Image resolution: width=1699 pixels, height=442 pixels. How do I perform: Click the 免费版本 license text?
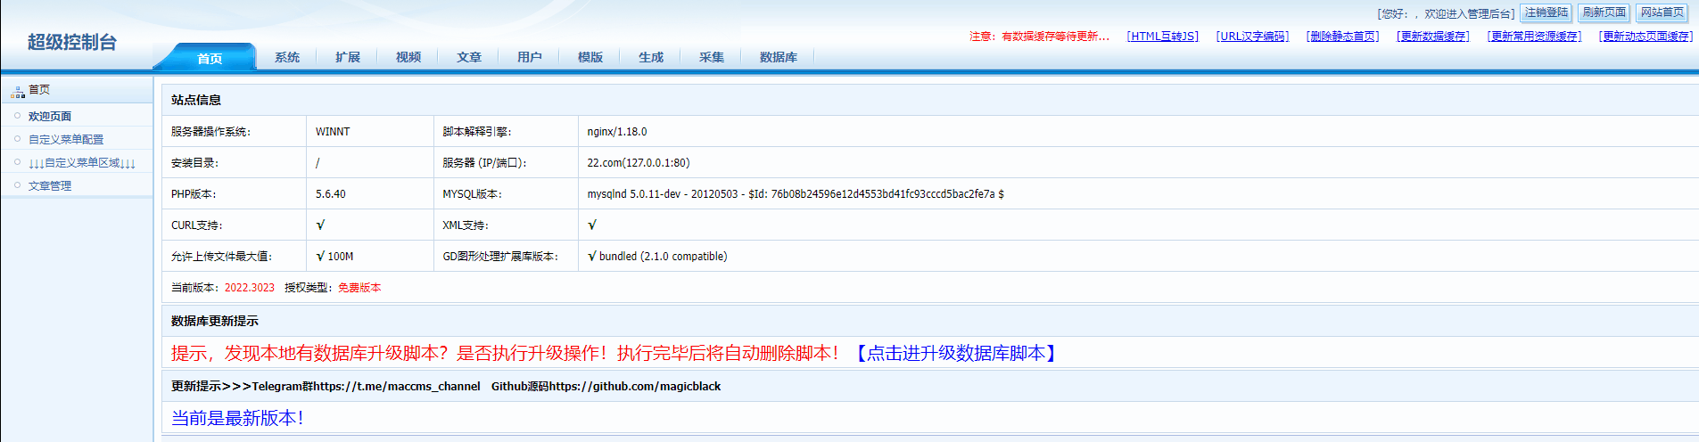coord(359,288)
